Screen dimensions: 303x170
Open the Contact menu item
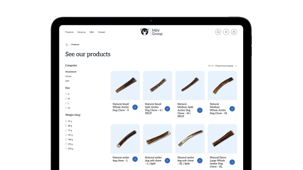(102, 32)
